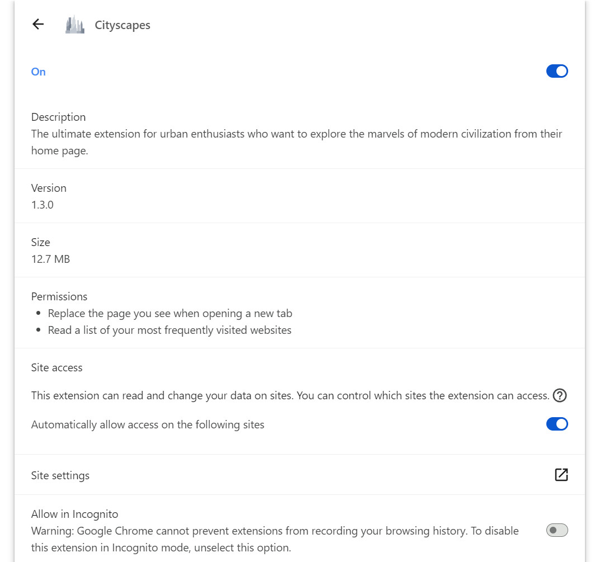Screen dimensions: 595x562
Task: Click the back arrow to return to extensions
Action: (38, 24)
